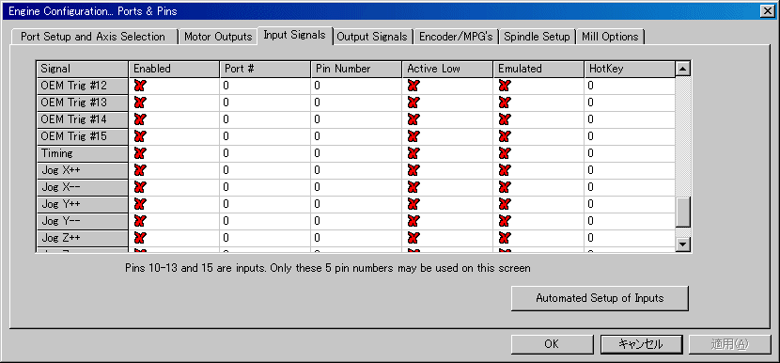Toggle Active Low for OEM Trig #13

coord(413,103)
